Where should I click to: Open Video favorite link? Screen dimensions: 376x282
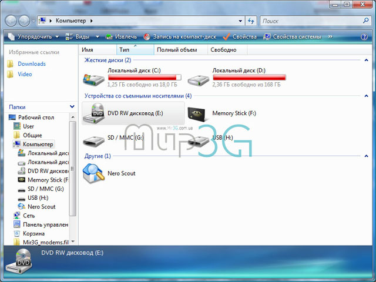25,74
